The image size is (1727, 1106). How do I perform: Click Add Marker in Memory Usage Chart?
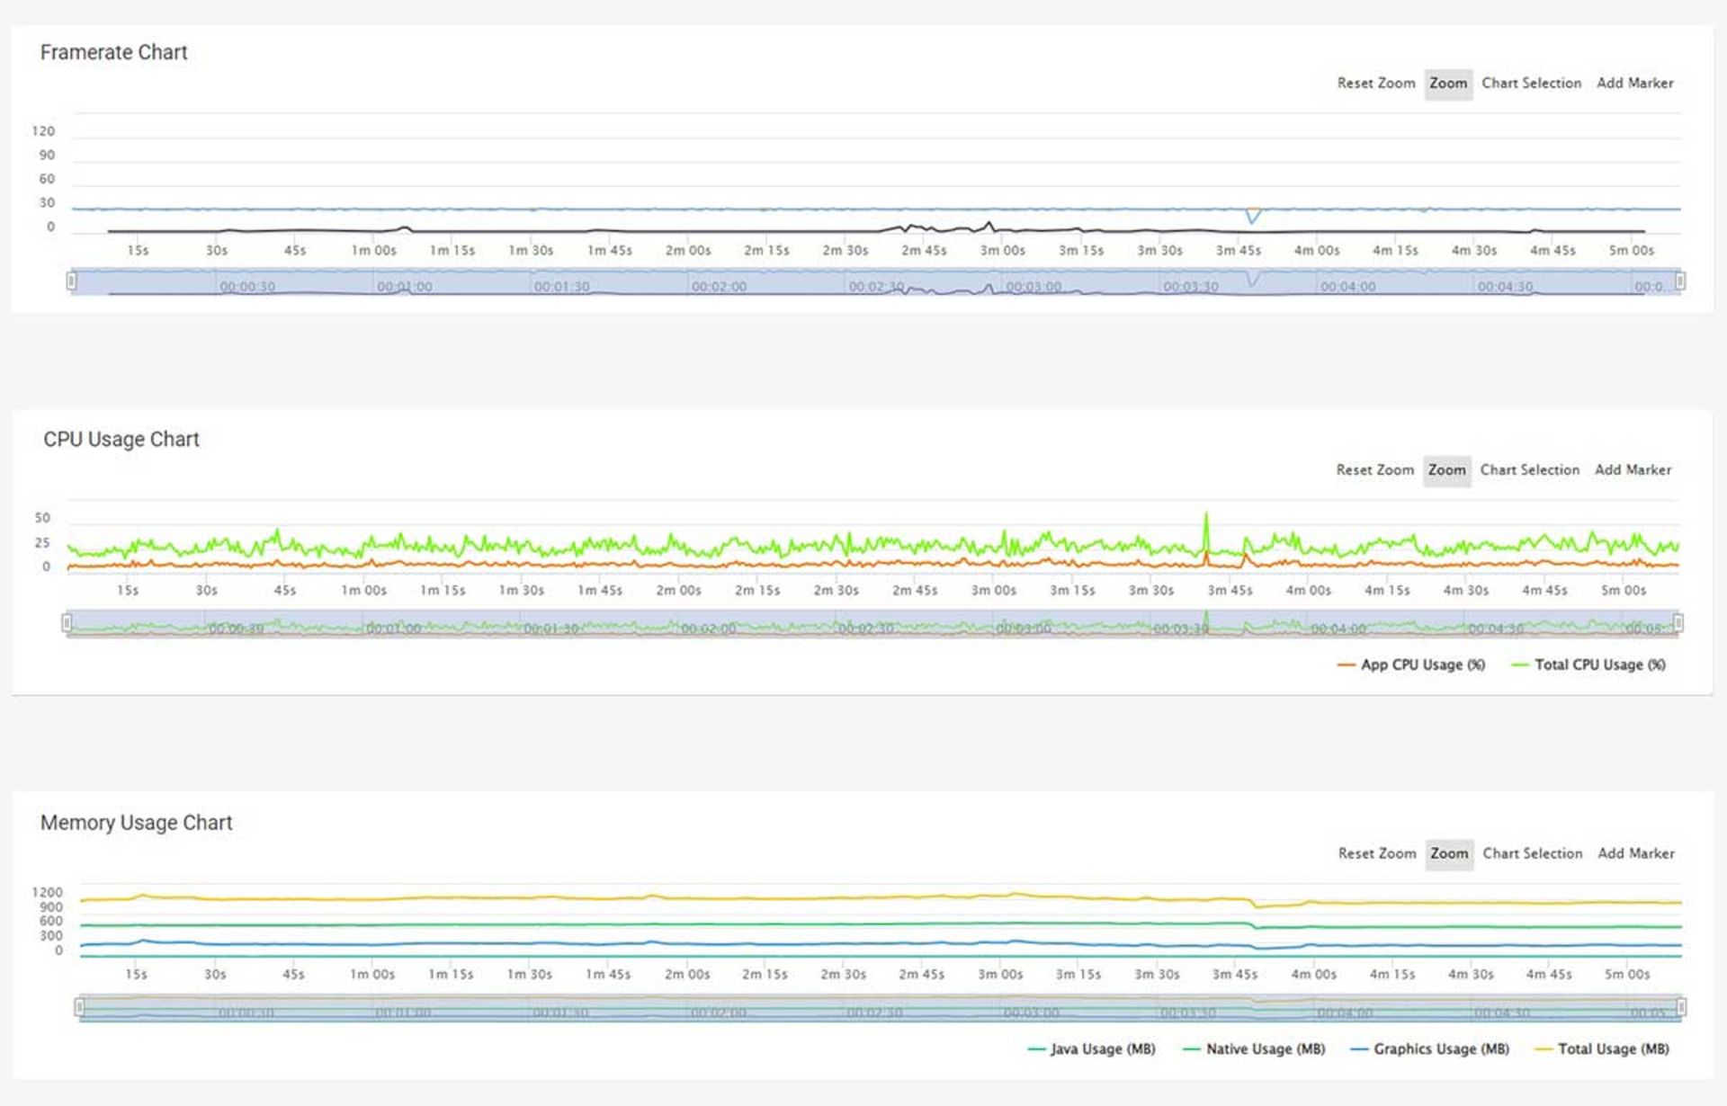tap(1635, 853)
